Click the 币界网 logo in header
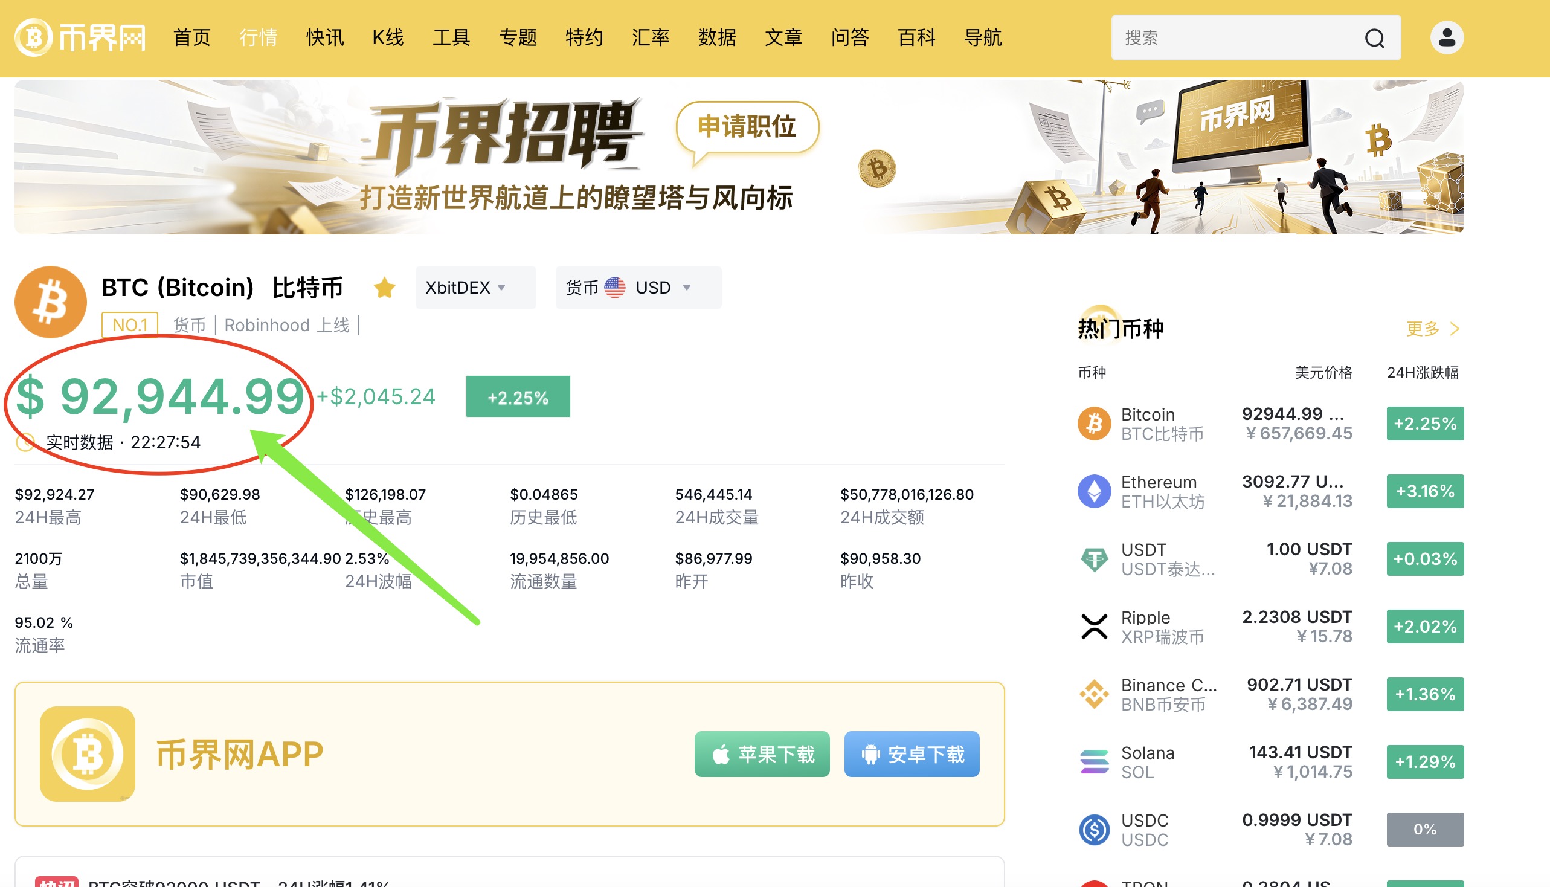The height and width of the screenshot is (887, 1550). (80, 38)
